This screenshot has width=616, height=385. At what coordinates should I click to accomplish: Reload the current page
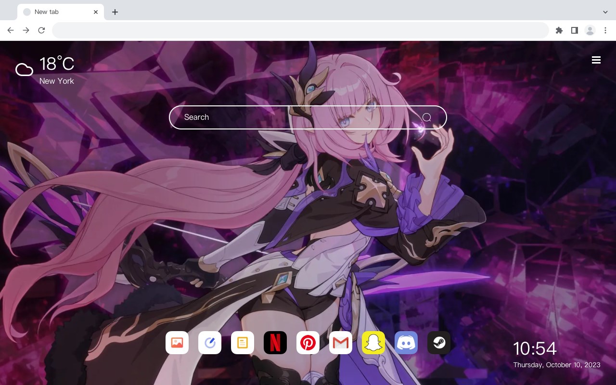[41, 30]
